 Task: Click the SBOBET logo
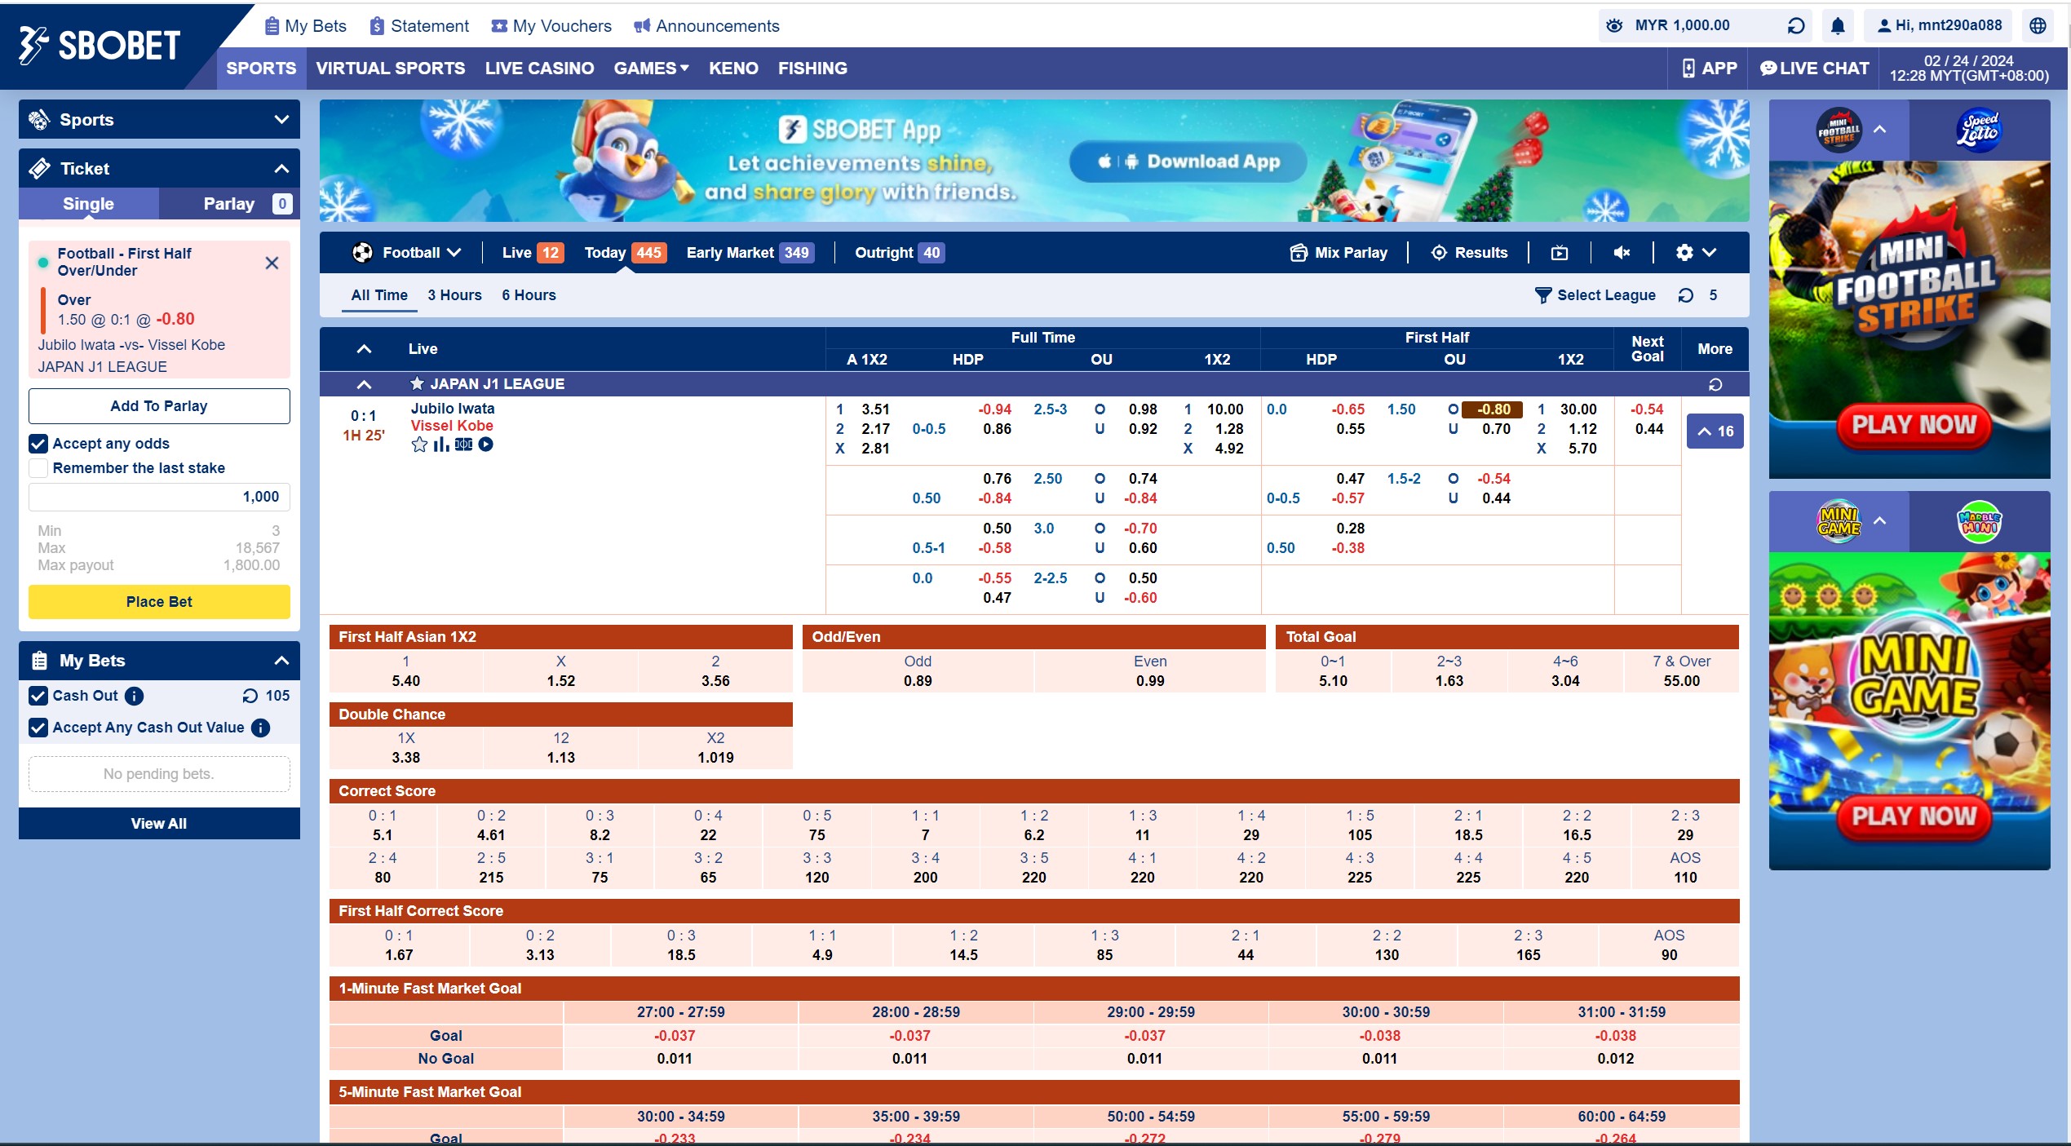[99, 45]
